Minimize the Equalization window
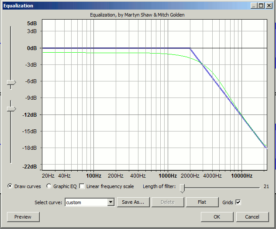276x229 pixels. tap(255, 6)
